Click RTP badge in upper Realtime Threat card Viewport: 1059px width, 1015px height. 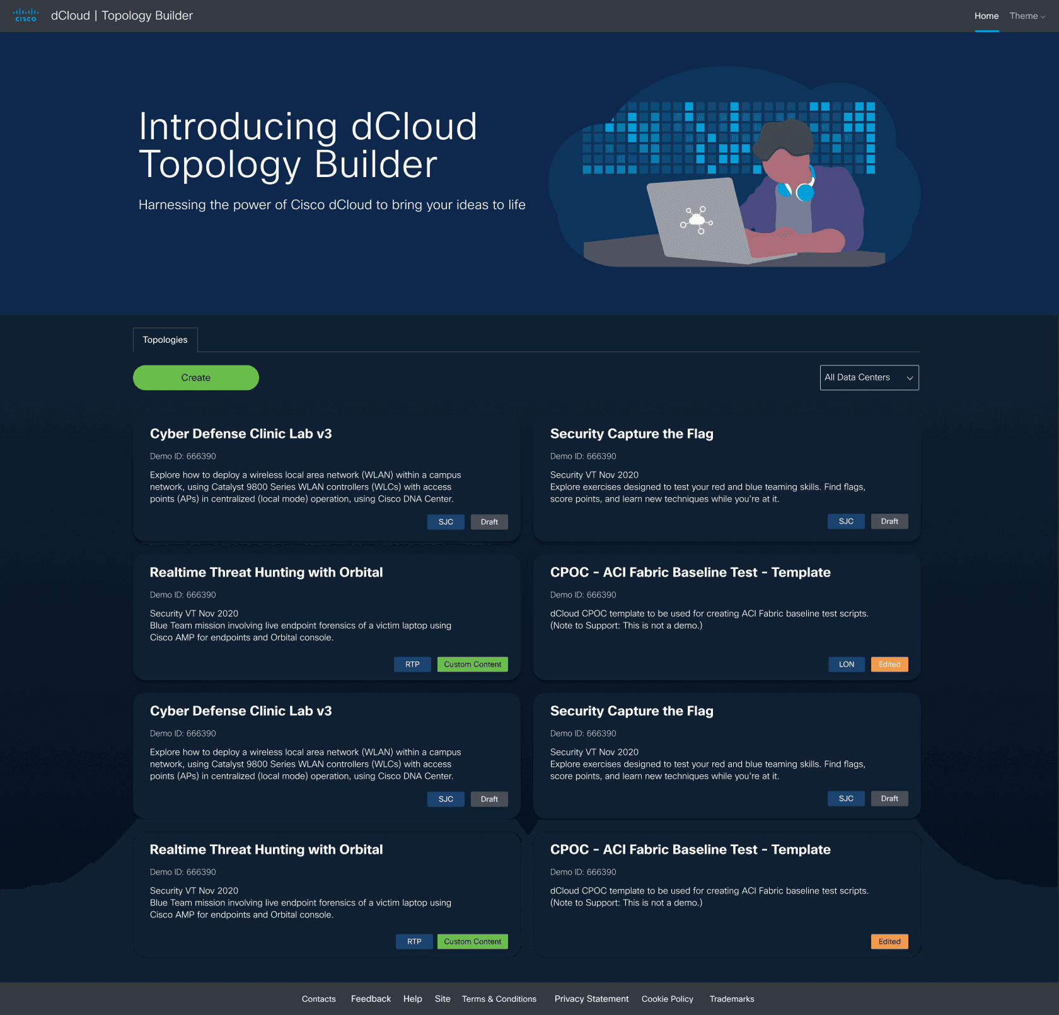412,664
